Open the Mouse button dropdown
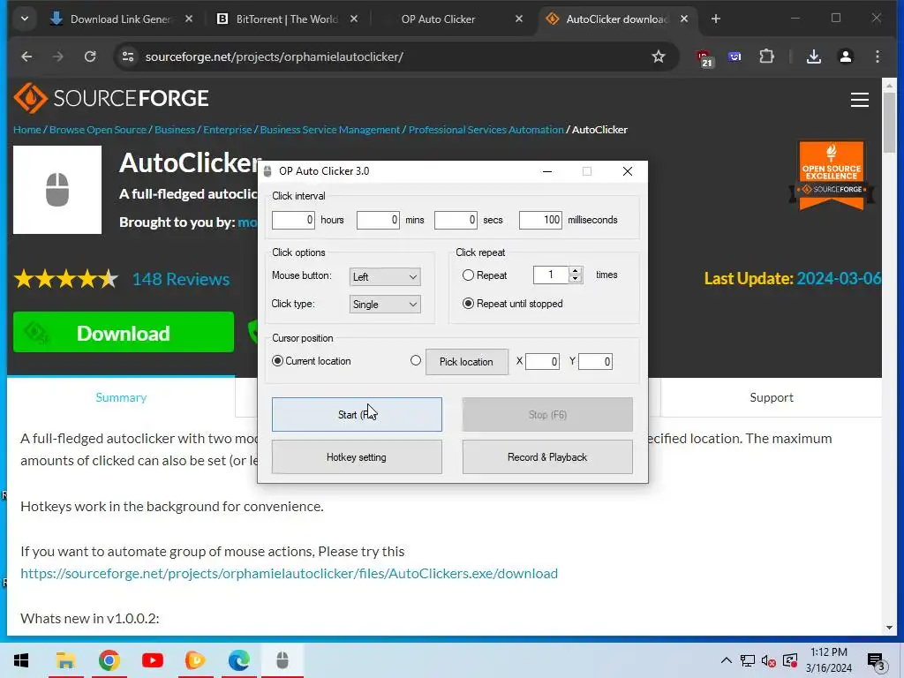The height and width of the screenshot is (678, 904). (x=385, y=276)
